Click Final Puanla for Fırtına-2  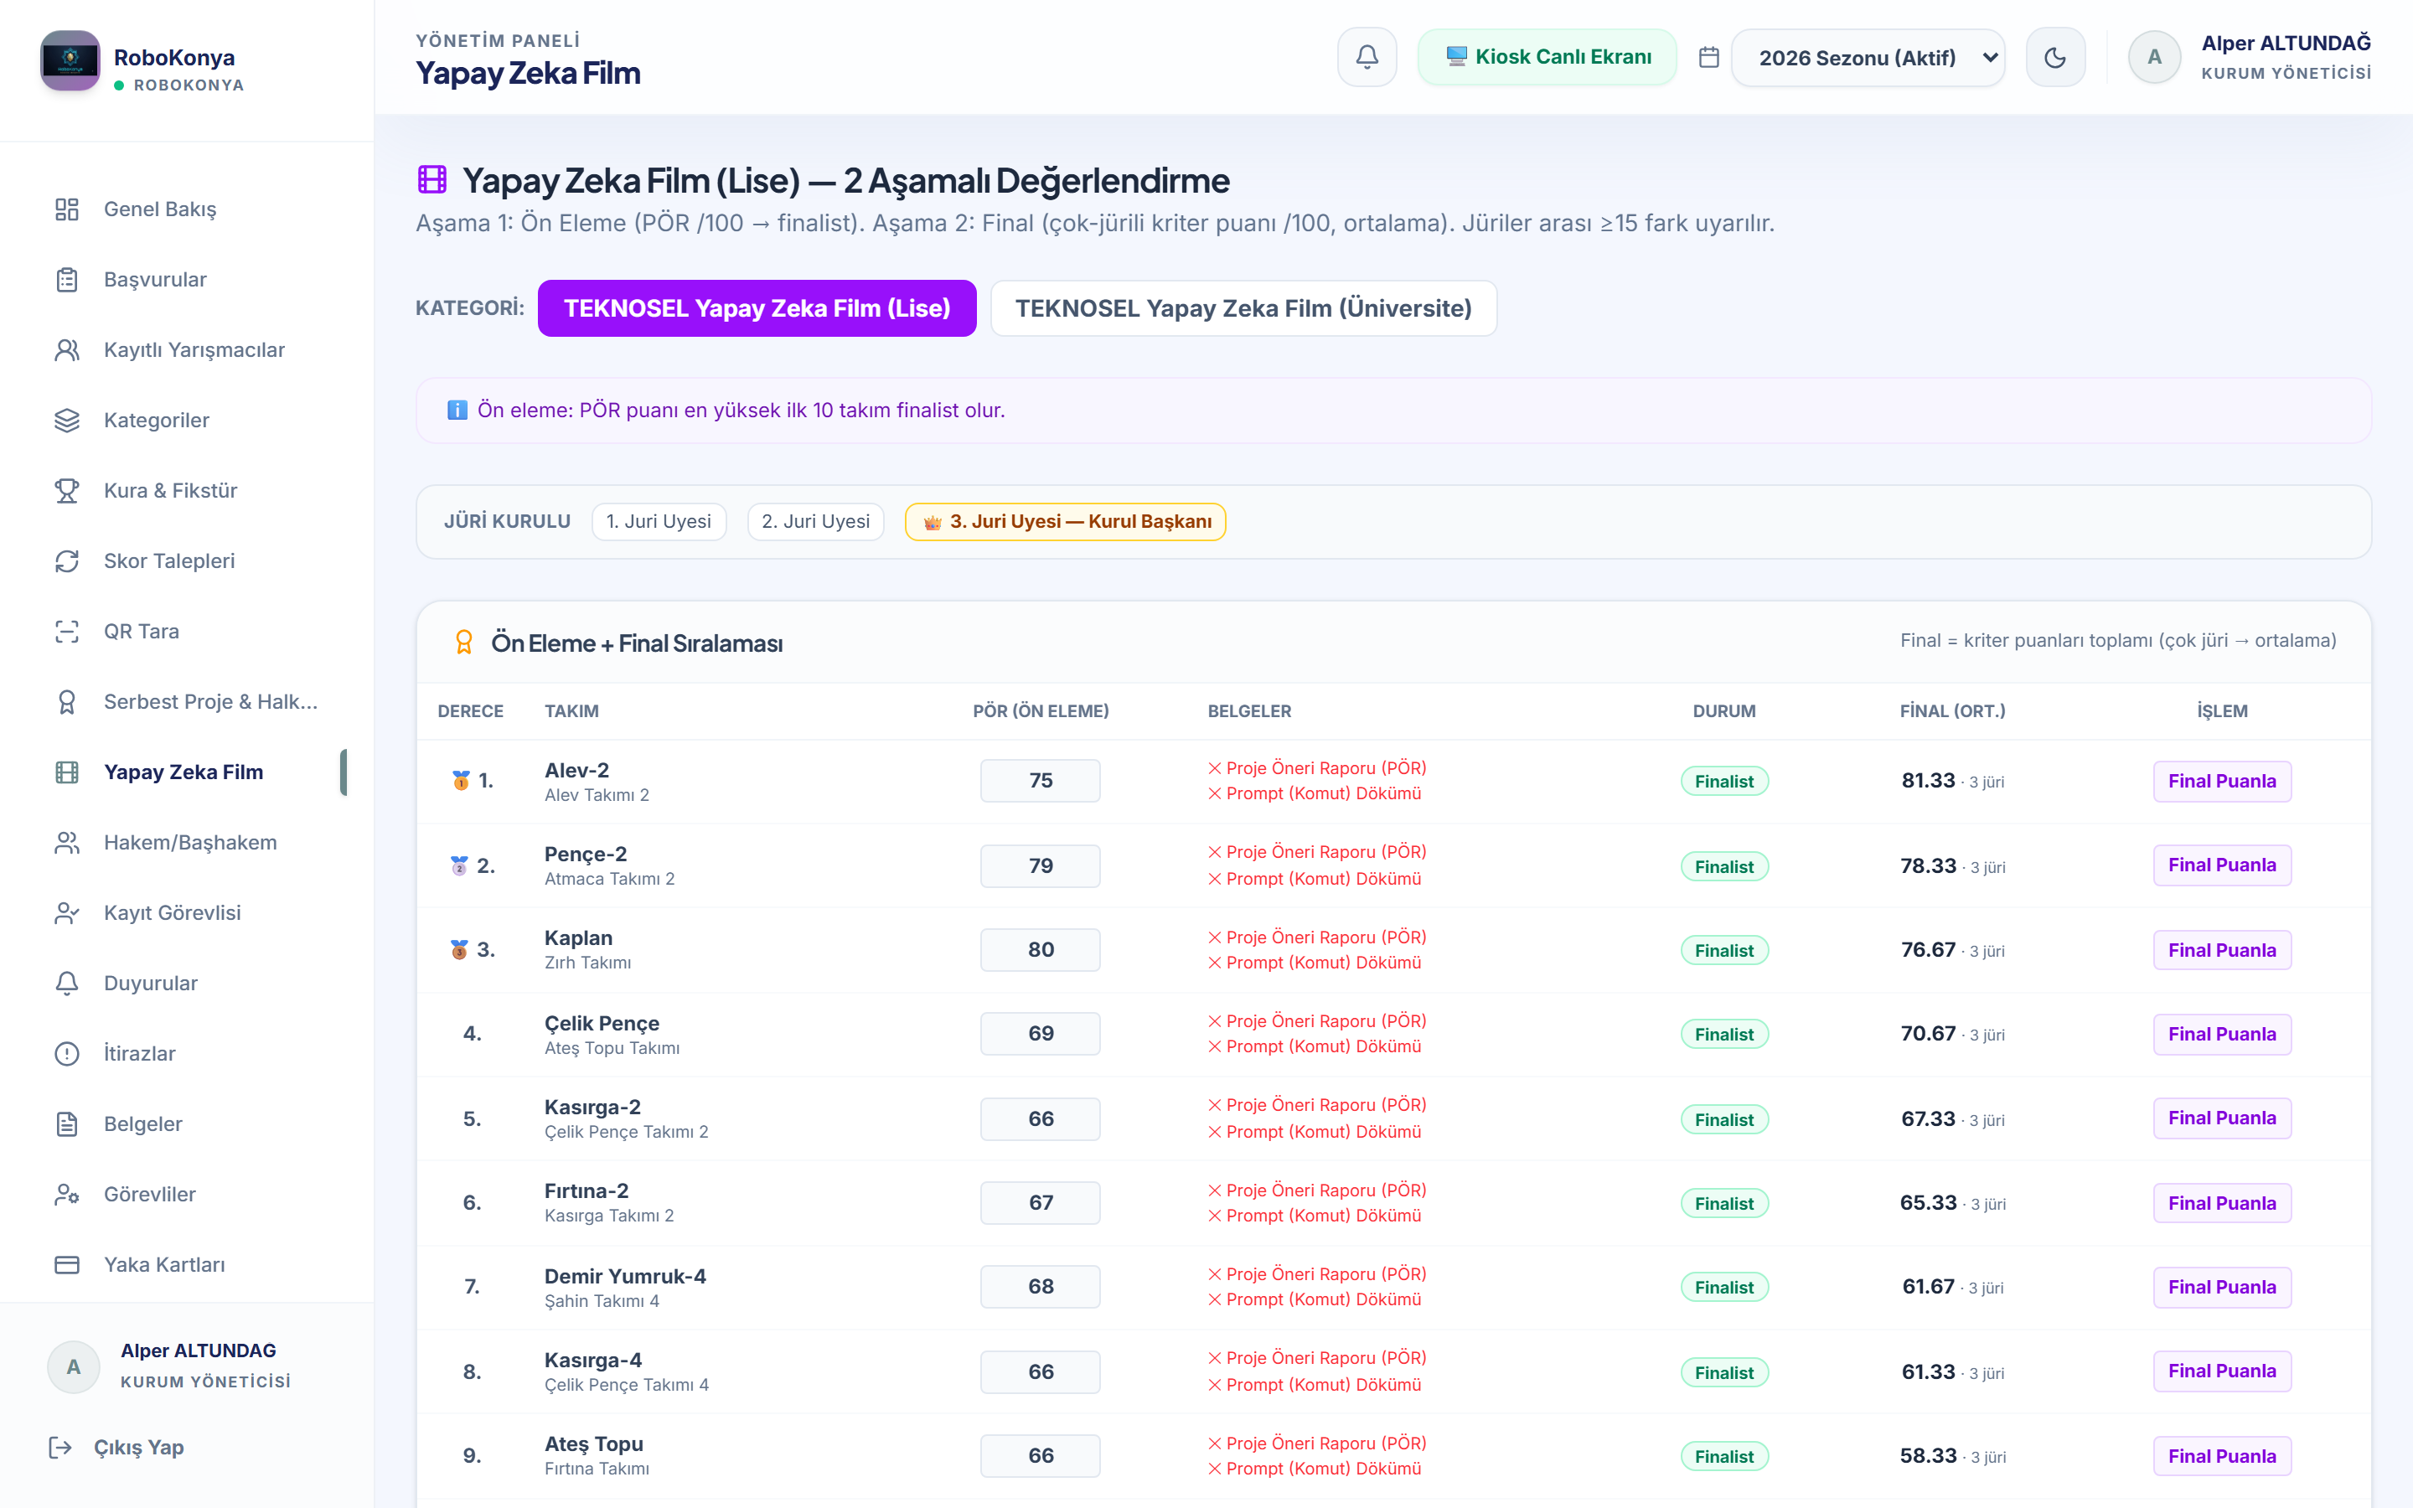2222,1203
